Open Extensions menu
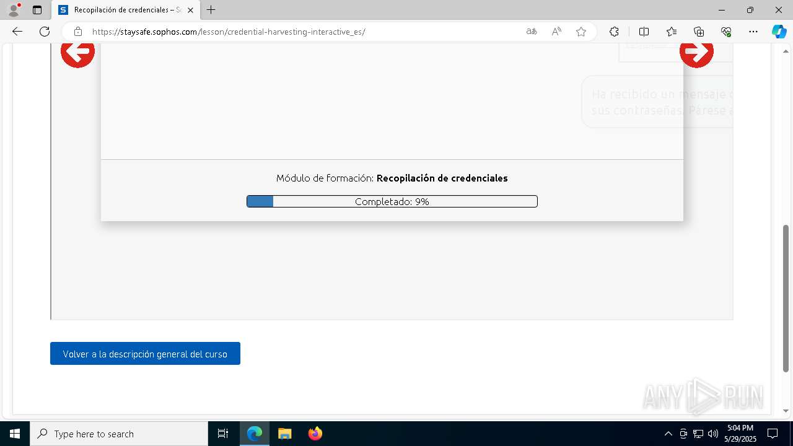 (x=614, y=32)
